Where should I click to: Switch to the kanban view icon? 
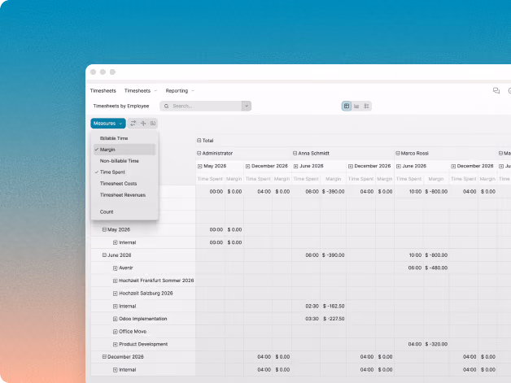pos(366,106)
